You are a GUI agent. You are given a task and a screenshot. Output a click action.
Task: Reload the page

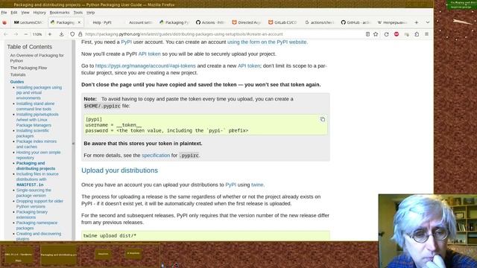click(386, 34)
